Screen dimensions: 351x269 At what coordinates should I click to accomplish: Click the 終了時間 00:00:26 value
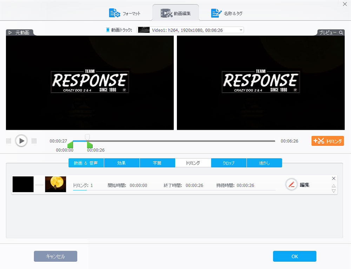194,186
